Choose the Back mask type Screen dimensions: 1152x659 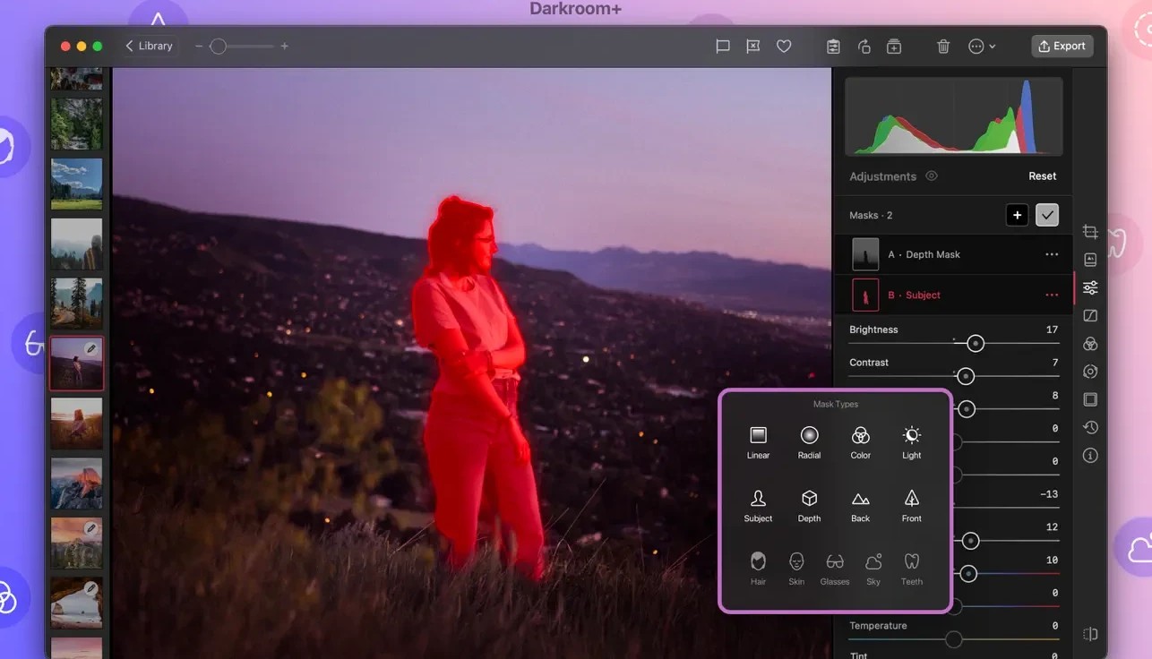pyautogui.click(x=860, y=506)
